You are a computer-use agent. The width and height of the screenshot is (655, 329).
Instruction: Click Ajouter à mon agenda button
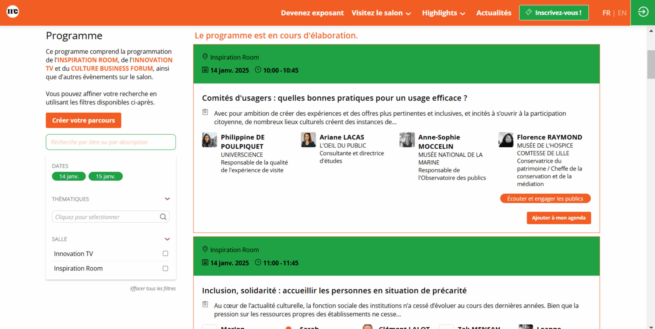pos(559,218)
